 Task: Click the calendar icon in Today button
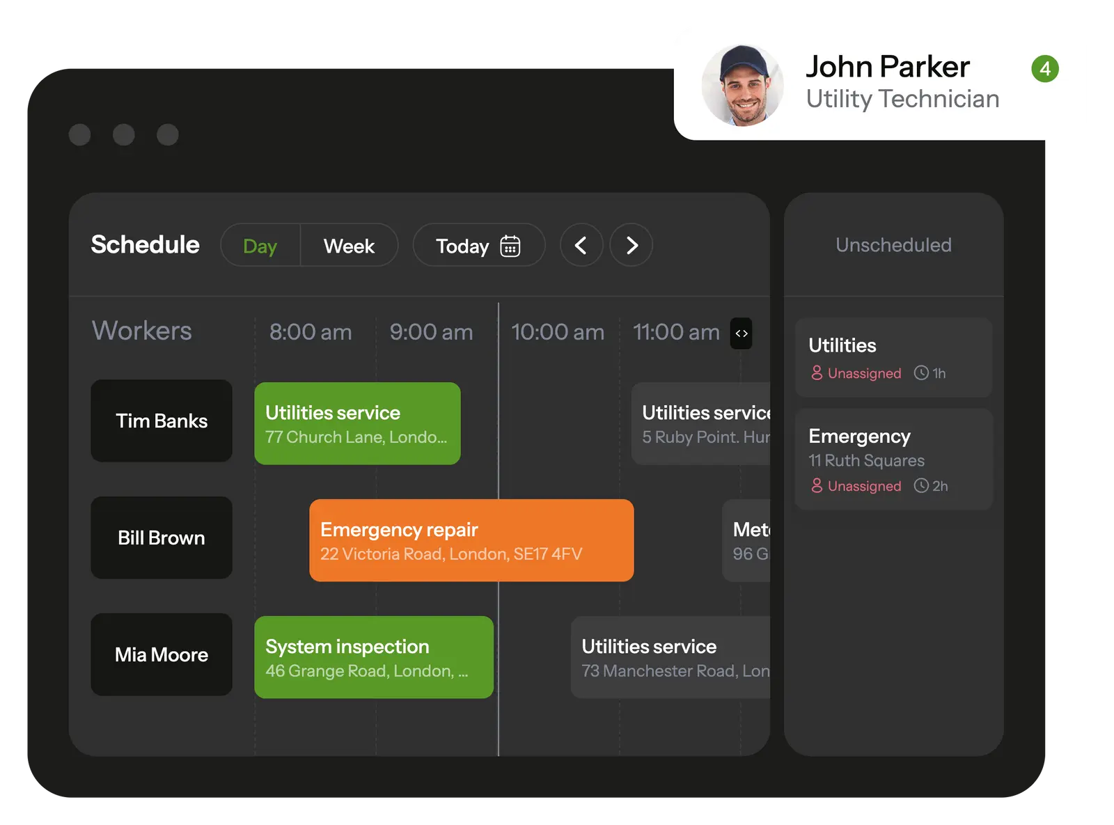(510, 246)
